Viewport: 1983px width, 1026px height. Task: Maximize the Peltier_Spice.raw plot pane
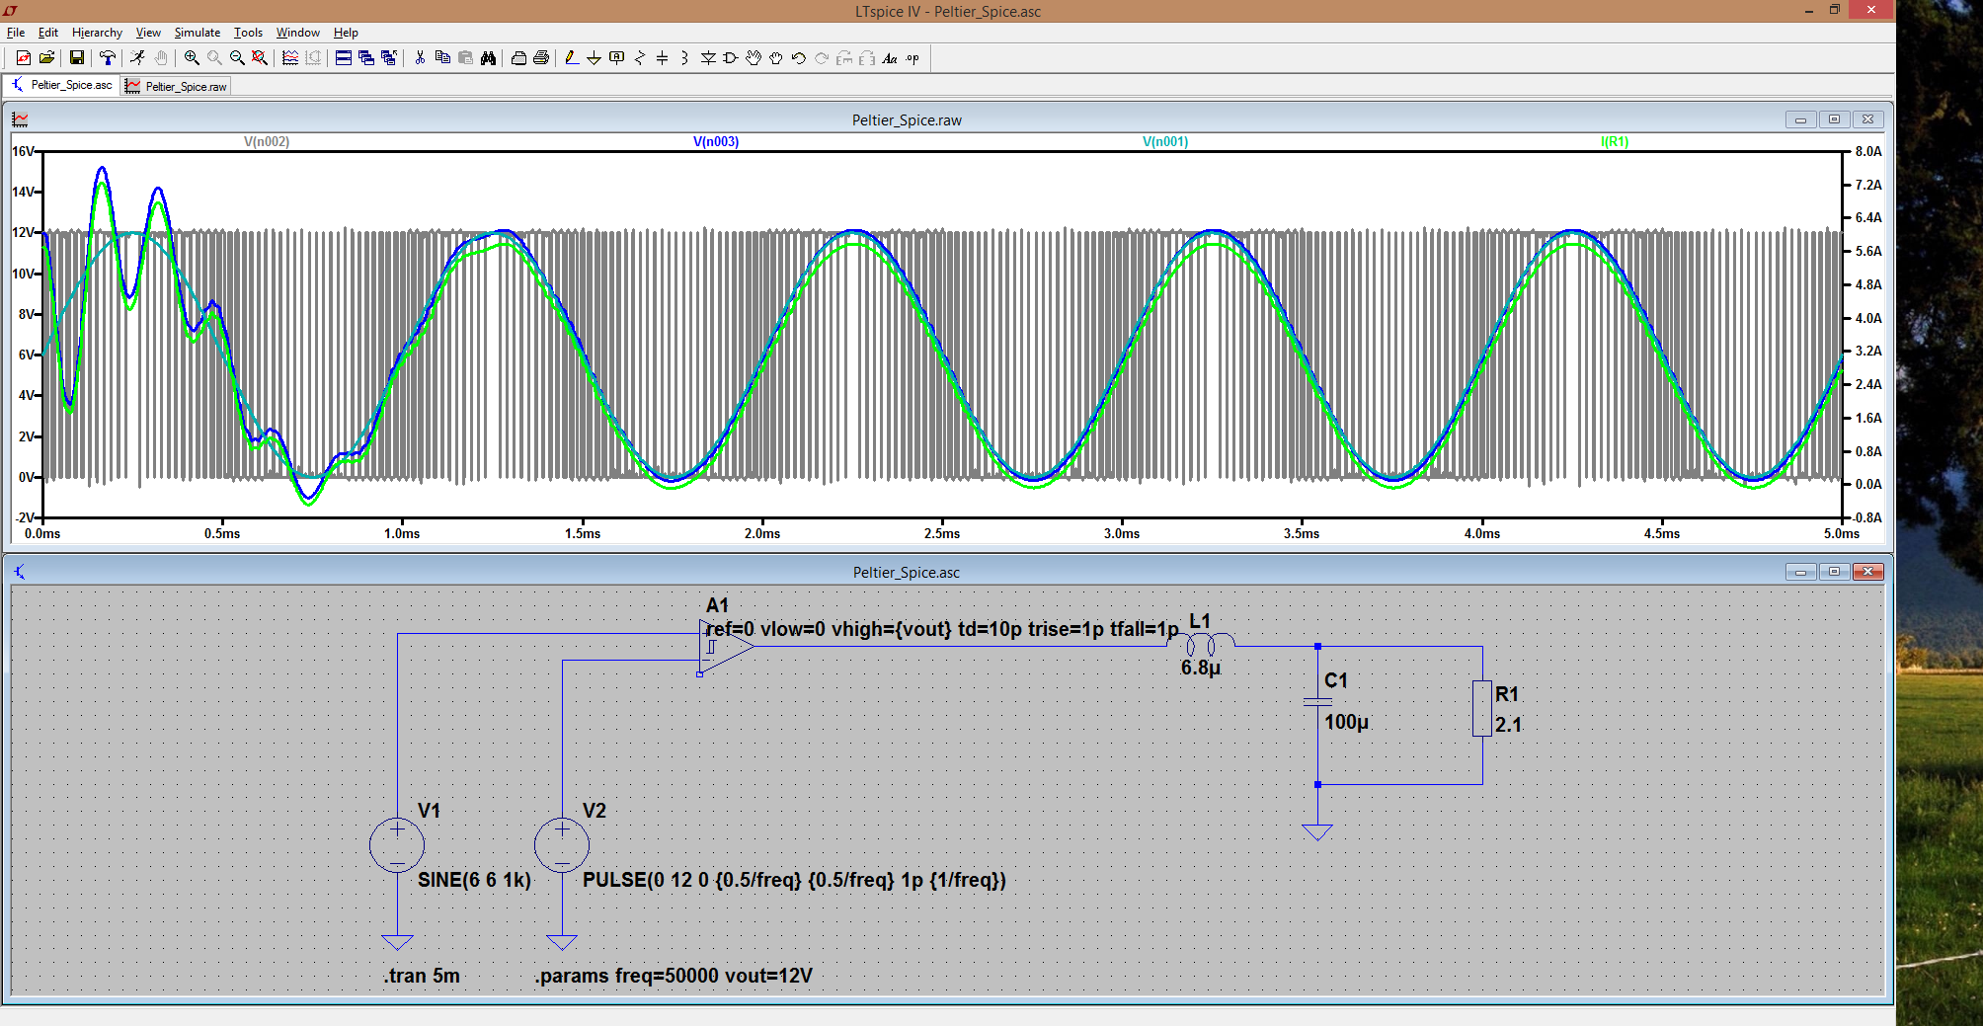(1834, 119)
